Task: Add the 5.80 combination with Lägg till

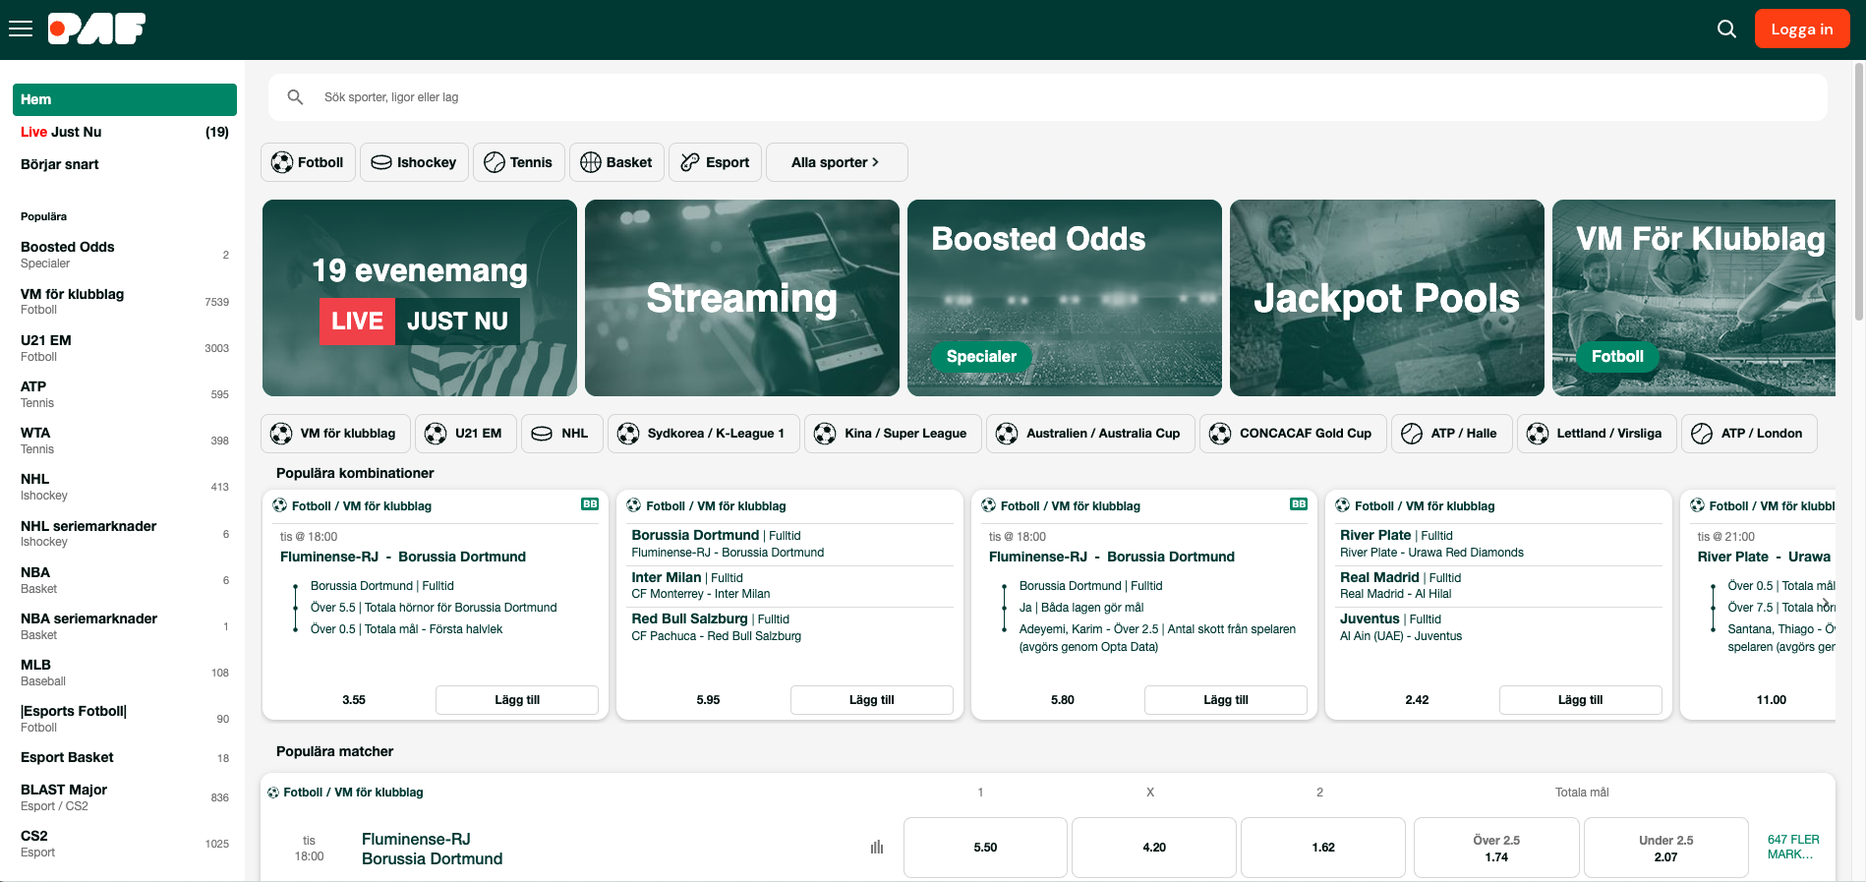Action: click(x=1226, y=700)
